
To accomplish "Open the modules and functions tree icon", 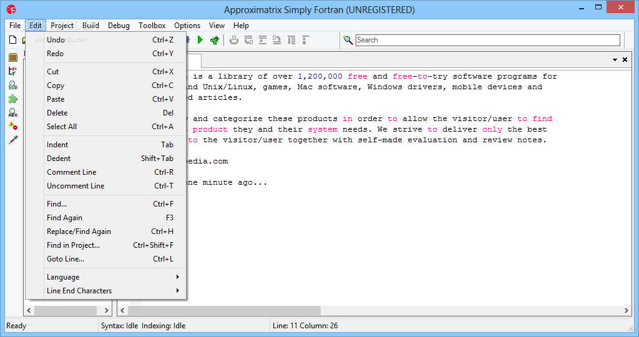I will point(13,71).
